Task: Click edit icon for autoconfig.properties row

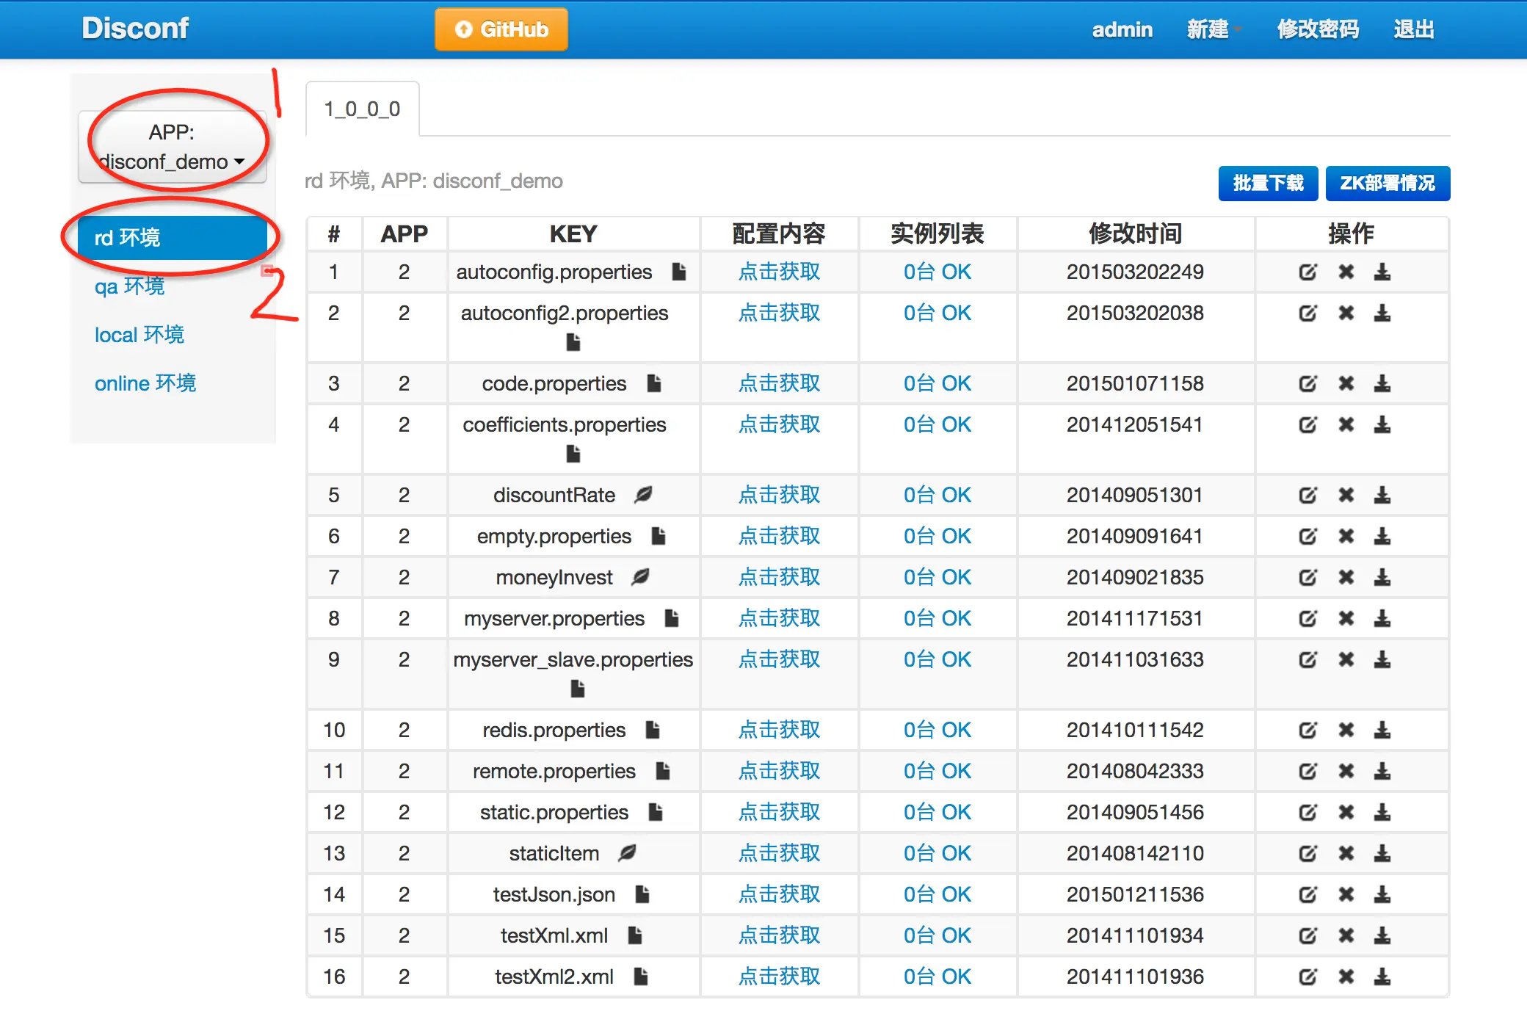Action: click(1307, 272)
